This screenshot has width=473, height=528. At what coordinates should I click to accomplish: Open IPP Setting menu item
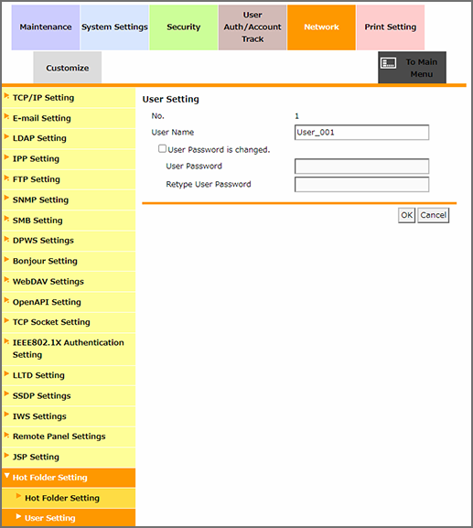[69, 159]
